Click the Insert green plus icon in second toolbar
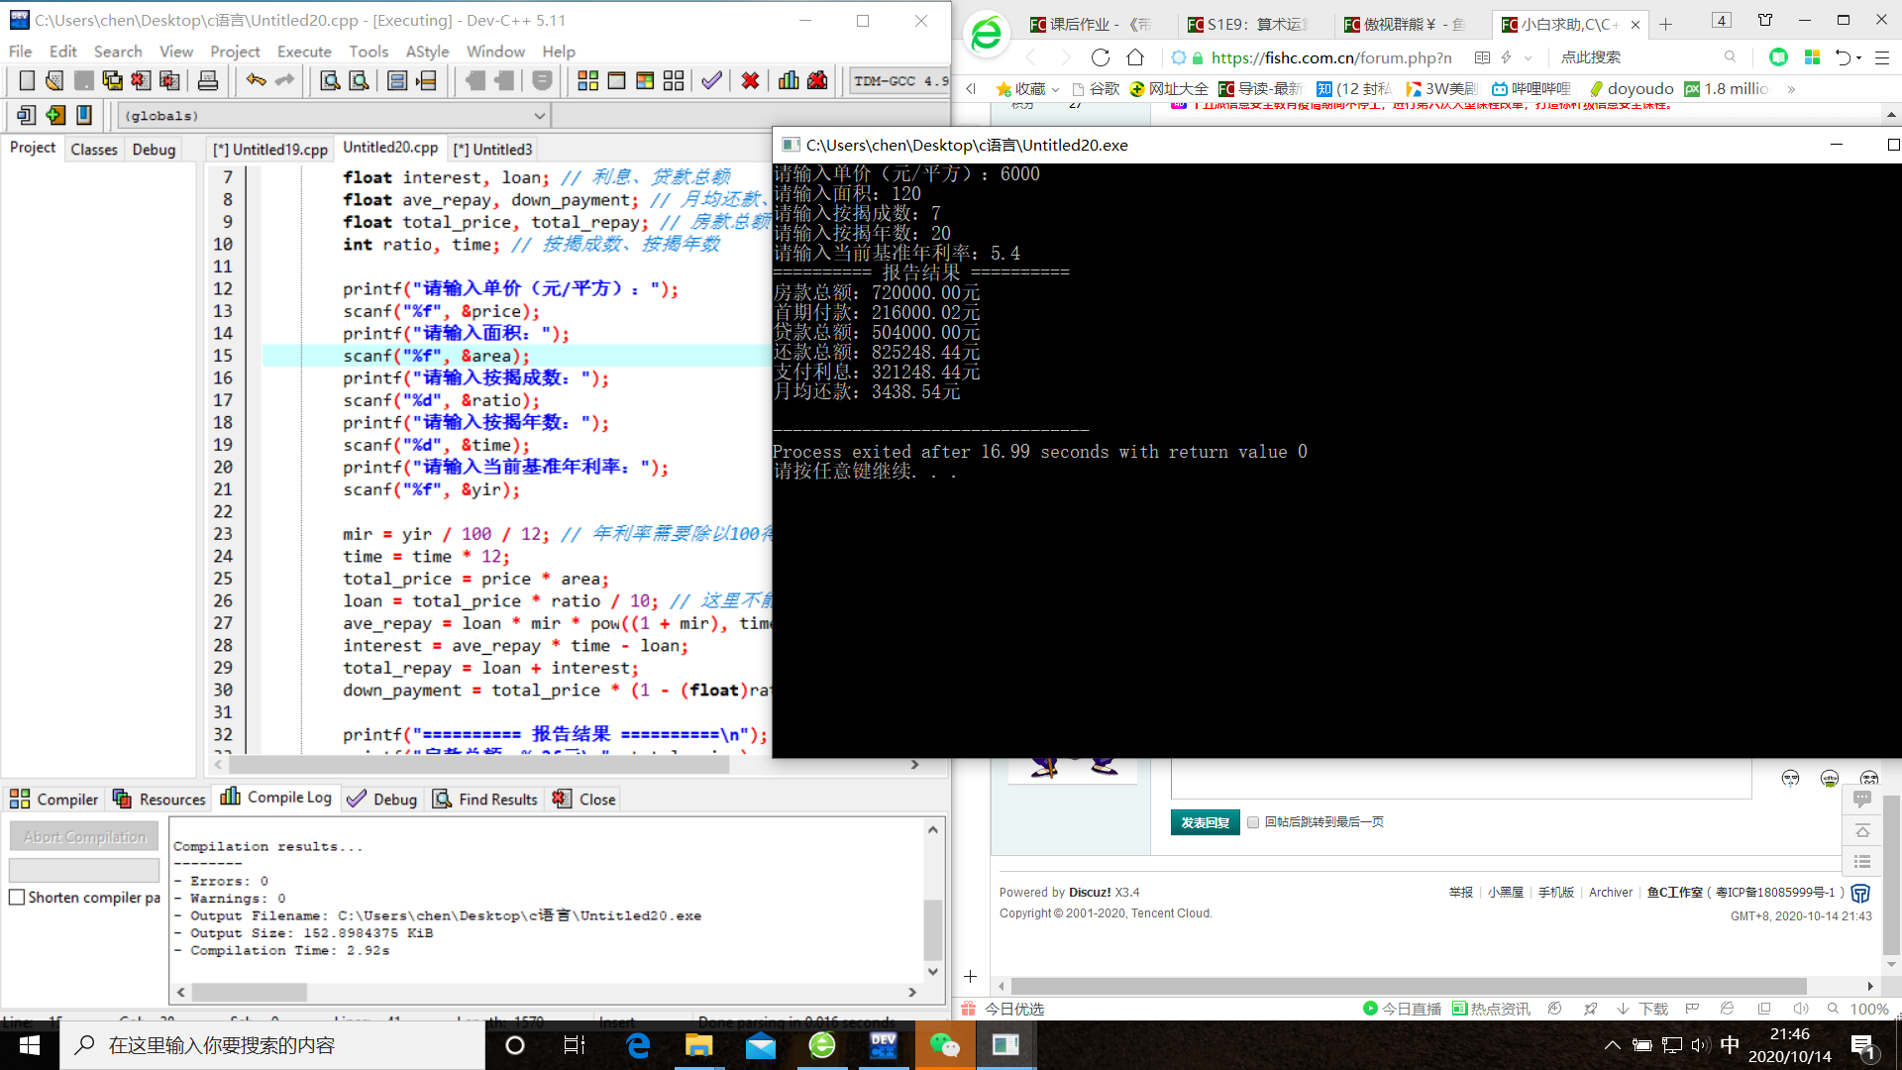Image resolution: width=1902 pixels, height=1070 pixels. (x=55, y=115)
